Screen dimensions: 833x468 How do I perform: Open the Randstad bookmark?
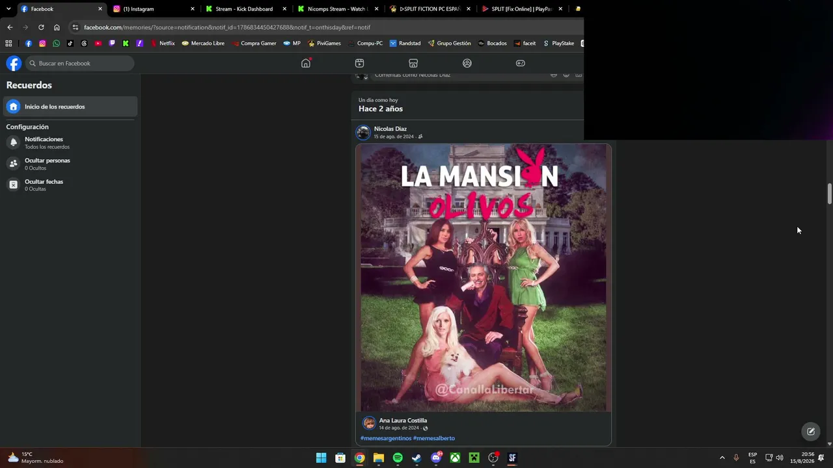[405, 44]
